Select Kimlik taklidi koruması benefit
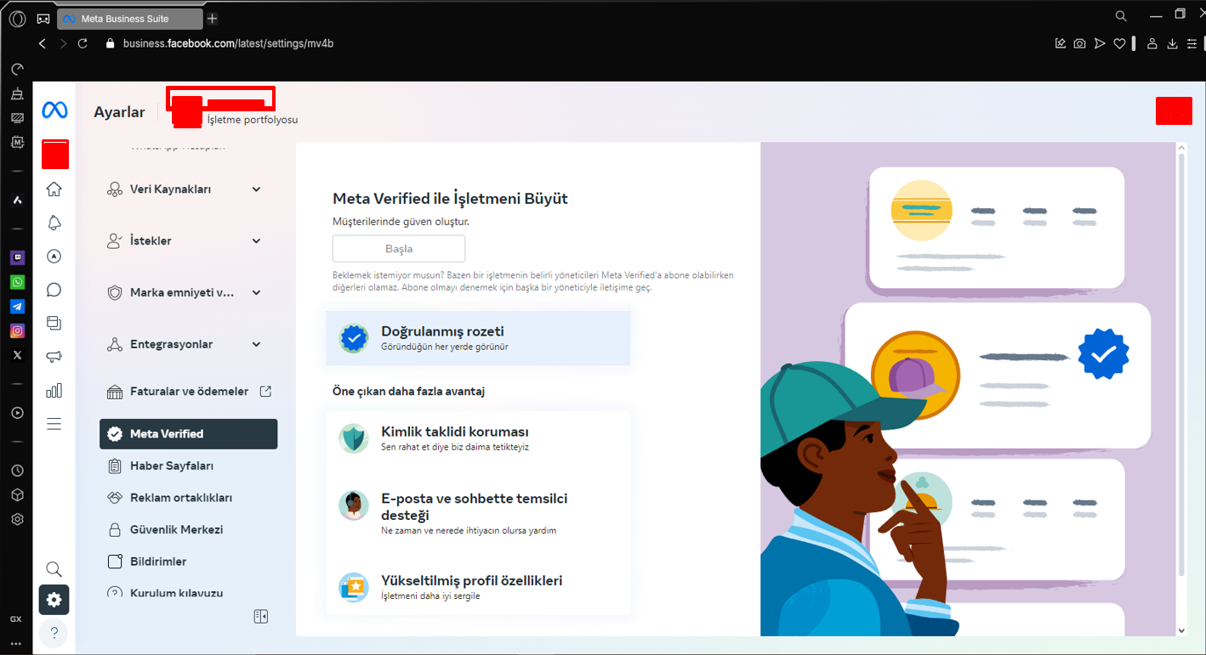The width and height of the screenshot is (1206, 655). click(x=478, y=438)
